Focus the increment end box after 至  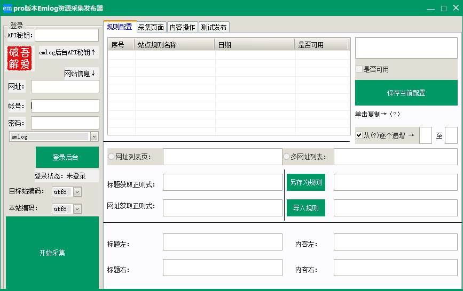pos(451,135)
